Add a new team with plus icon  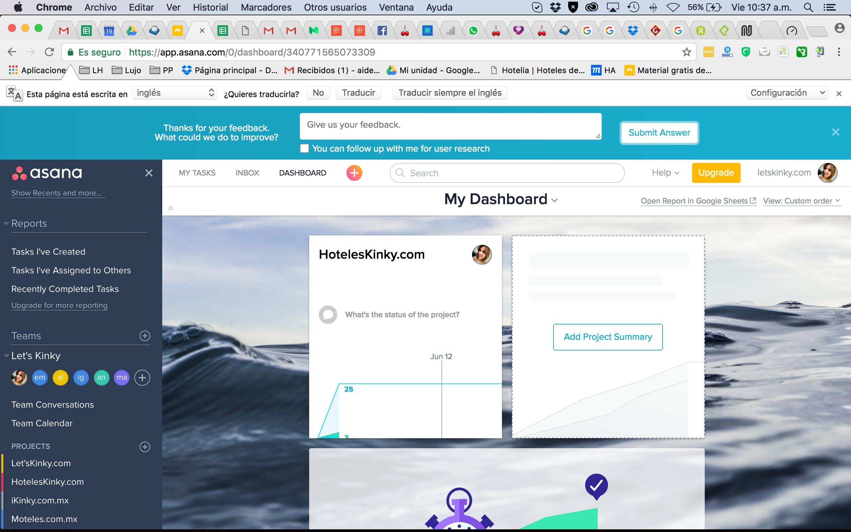coord(145,336)
